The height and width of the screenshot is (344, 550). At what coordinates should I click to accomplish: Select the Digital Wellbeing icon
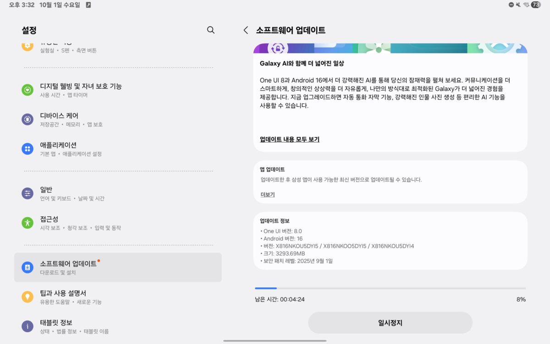coord(28,89)
